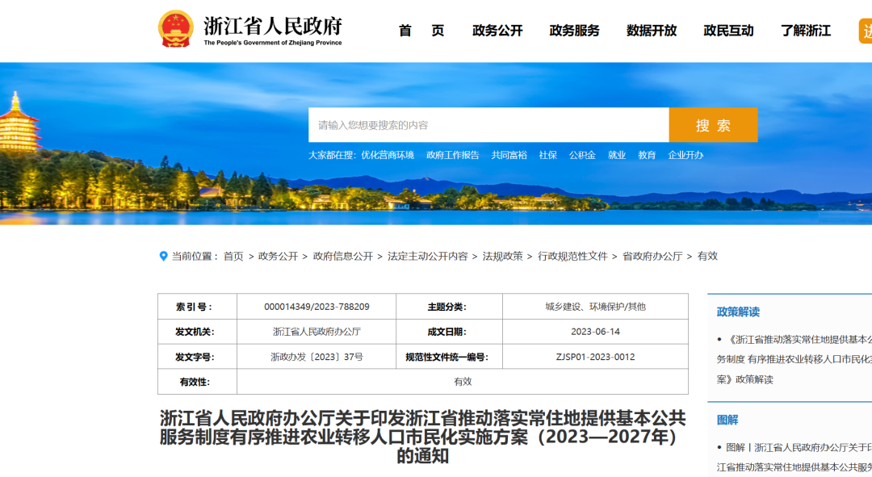Open the 政策解读 article link in sidebar
This screenshot has height=477, width=872.
[794, 359]
